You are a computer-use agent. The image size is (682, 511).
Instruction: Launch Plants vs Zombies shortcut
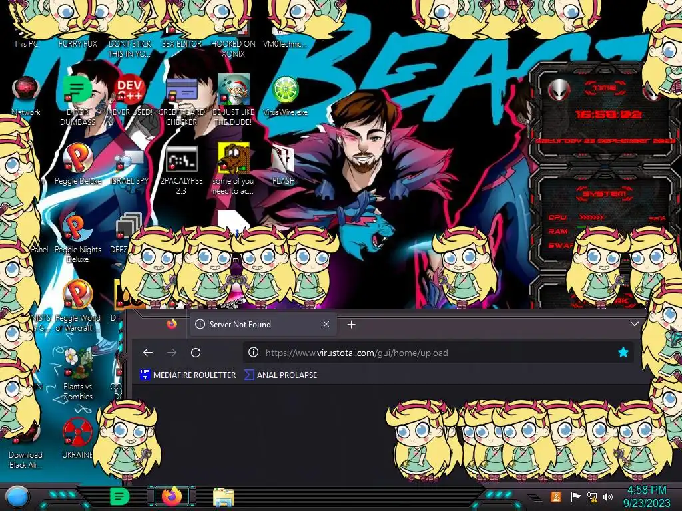[x=77, y=375]
